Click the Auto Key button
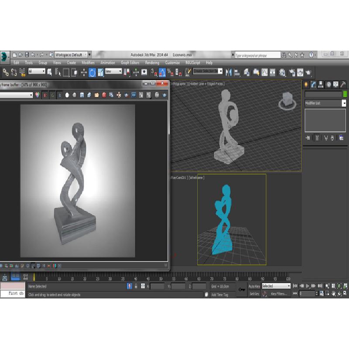The width and height of the screenshot is (349, 349). 254,286
